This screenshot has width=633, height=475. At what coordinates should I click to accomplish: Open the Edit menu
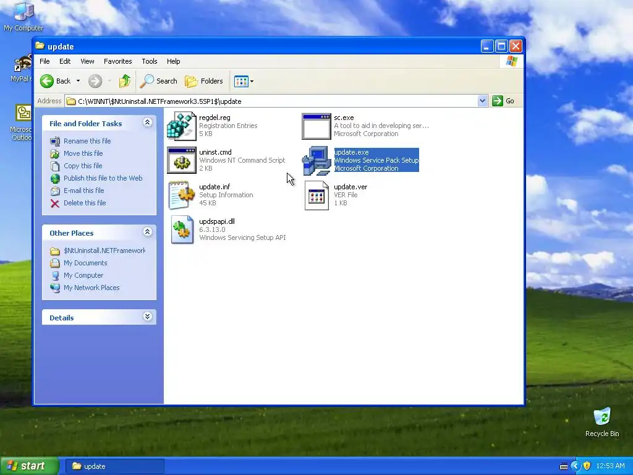pyautogui.click(x=65, y=61)
